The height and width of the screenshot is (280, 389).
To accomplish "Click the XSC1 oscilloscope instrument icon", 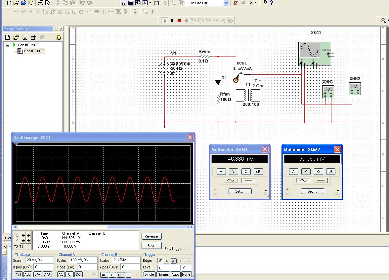I will click(314, 54).
